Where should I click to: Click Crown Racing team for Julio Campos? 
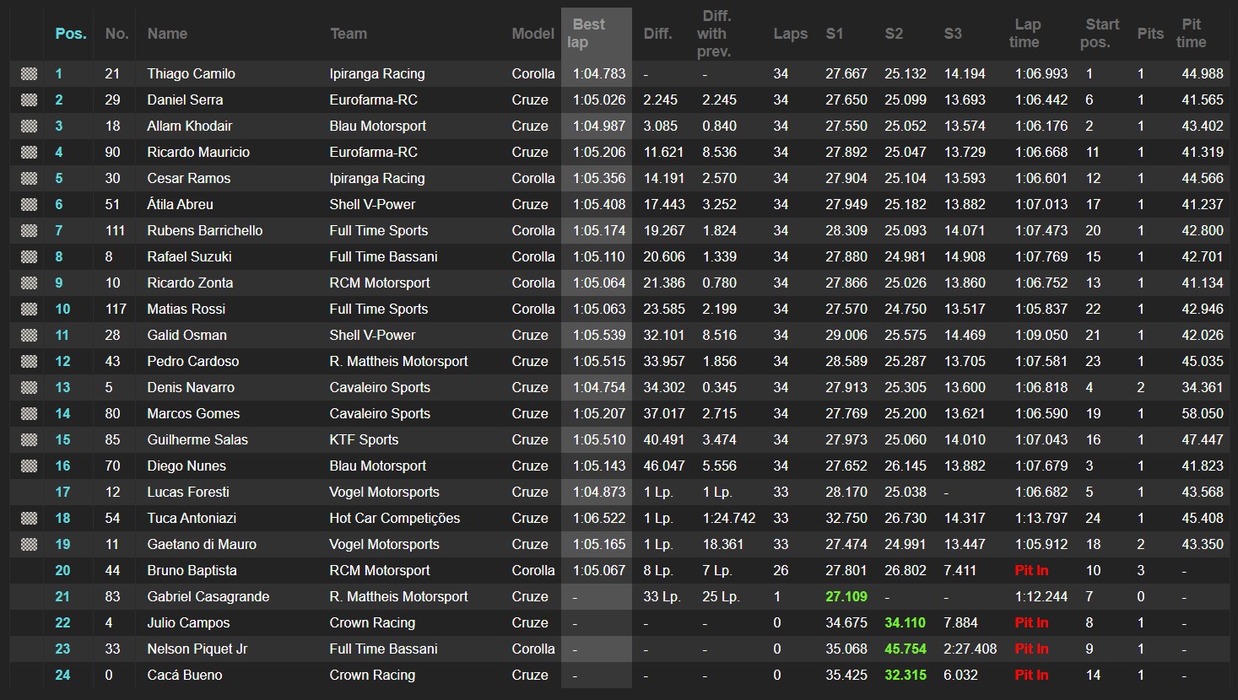coord(372,623)
